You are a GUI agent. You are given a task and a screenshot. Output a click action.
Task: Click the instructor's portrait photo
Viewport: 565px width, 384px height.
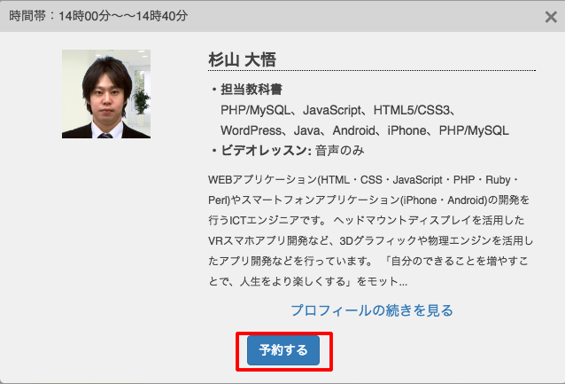(106, 94)
